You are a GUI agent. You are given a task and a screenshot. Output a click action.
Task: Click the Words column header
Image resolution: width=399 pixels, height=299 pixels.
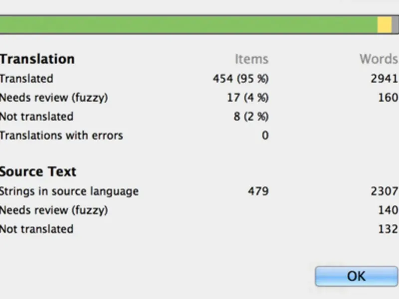(x=379, y=59)
